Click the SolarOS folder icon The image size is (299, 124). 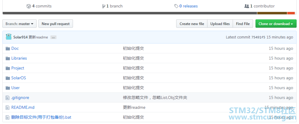click(8, 78)
